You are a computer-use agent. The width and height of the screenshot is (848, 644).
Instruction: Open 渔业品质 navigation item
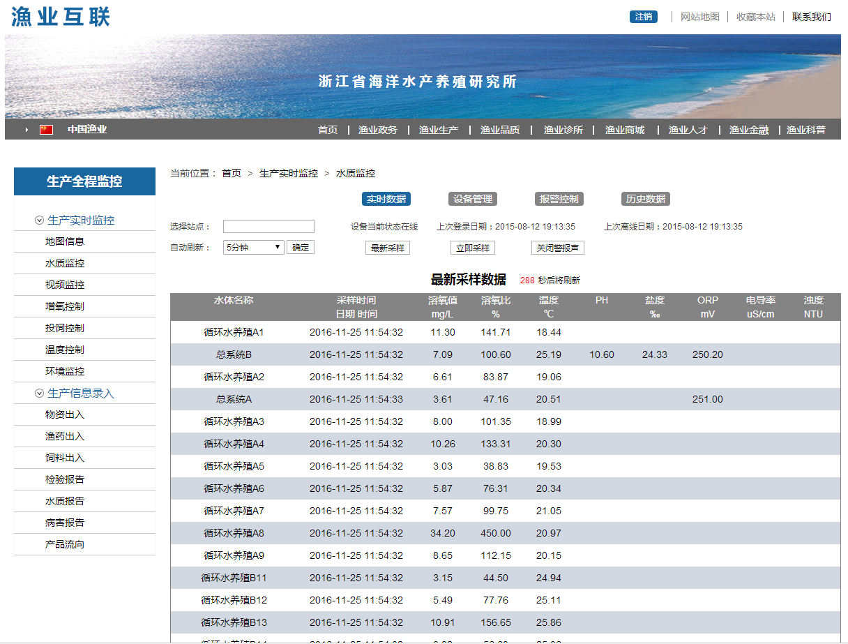[500, 130]
